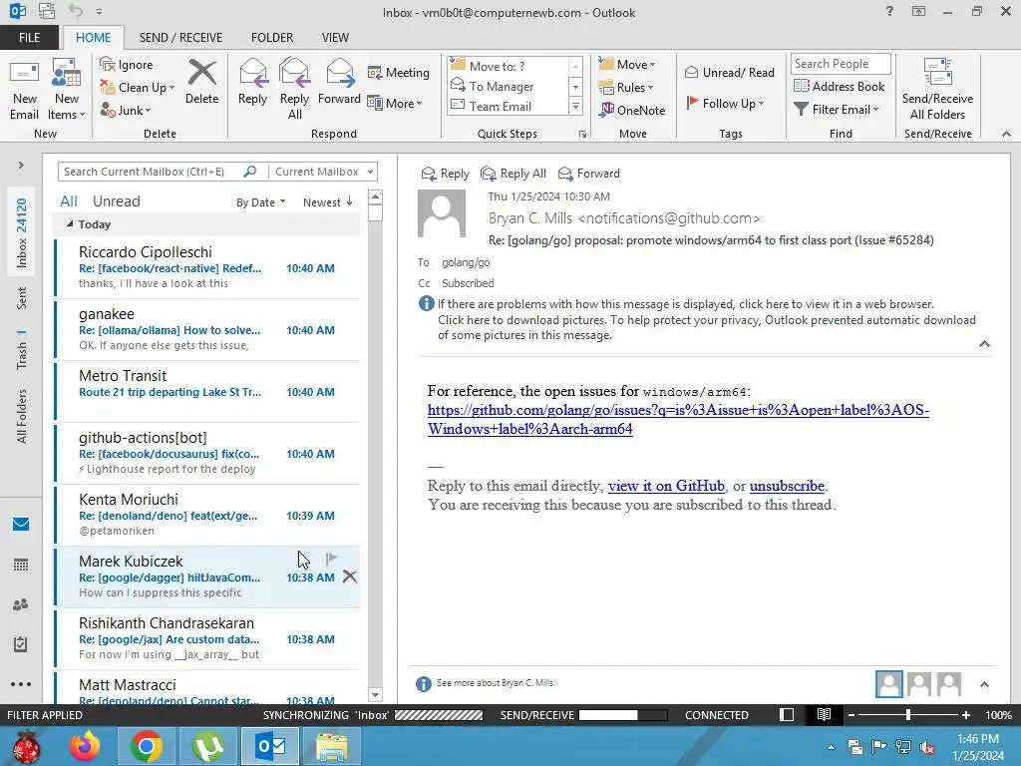This screenshot has height=766, width=1021.
Task: Open the More respond options dropdown
Action: click(395, 103)
